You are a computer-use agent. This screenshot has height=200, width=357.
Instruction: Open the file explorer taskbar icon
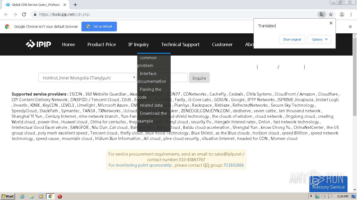[32, 196]
